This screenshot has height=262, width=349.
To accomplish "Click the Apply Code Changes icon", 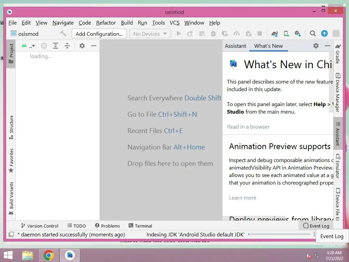I will click(x=202, y=34).
